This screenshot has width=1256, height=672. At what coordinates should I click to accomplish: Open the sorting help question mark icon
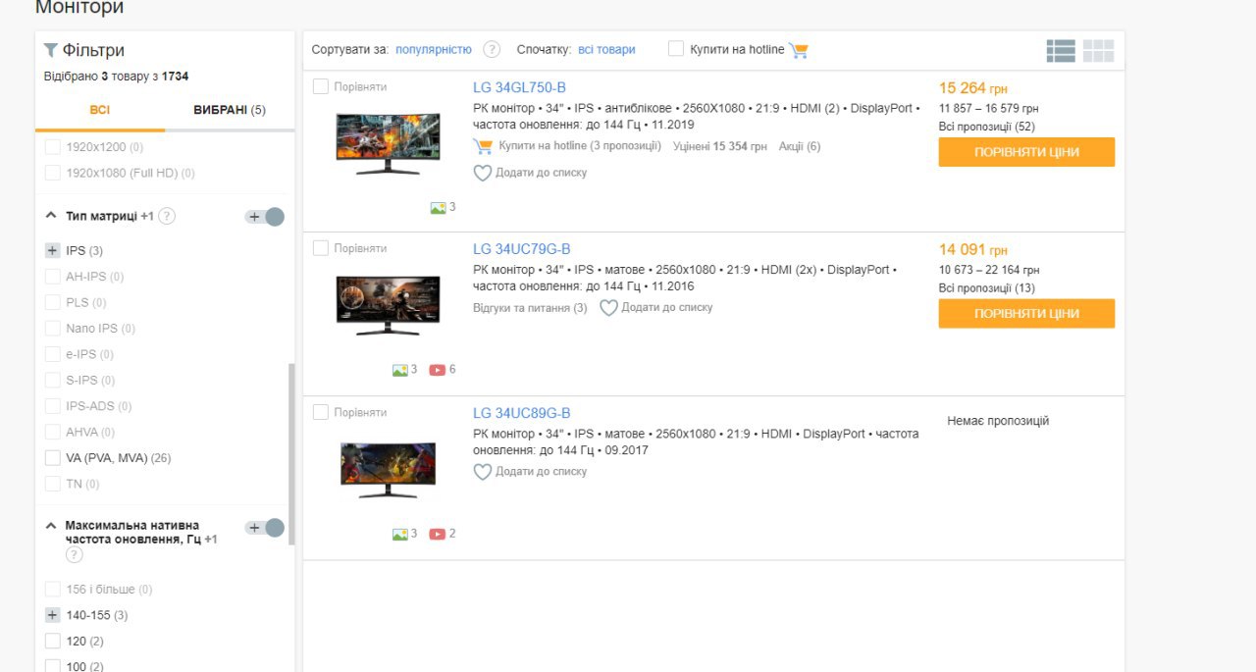click(492, 49)
